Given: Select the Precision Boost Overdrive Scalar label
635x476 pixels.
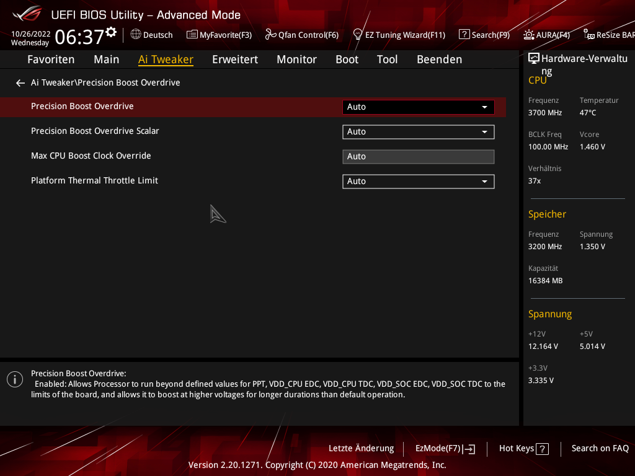Looking at the screenshot, I should [95, 131].
